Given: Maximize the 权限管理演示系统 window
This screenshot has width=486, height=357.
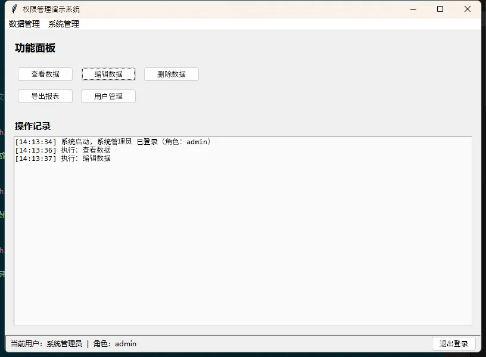Looking at the screenshot, I should coord(440,9).
